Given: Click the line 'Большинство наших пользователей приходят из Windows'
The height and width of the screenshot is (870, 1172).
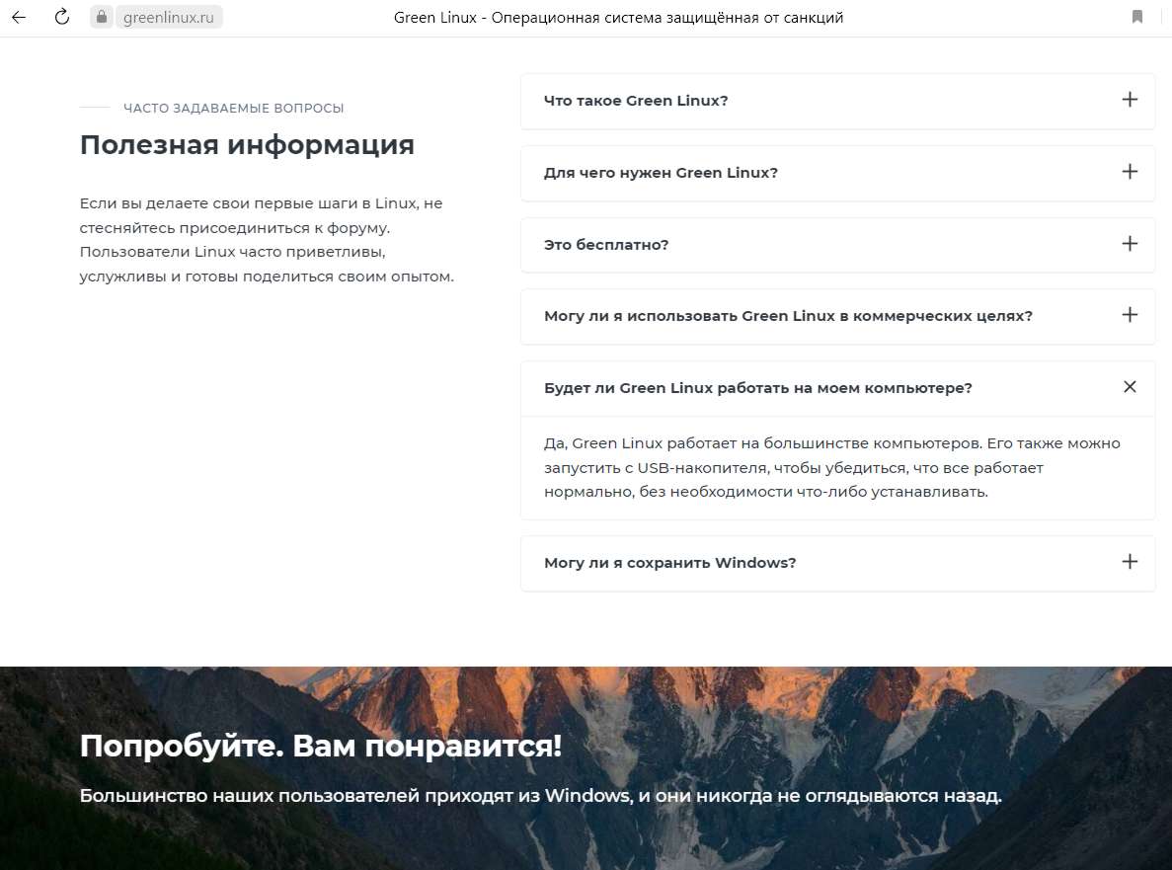Looking at the screenshot, I should coord(540,795).
